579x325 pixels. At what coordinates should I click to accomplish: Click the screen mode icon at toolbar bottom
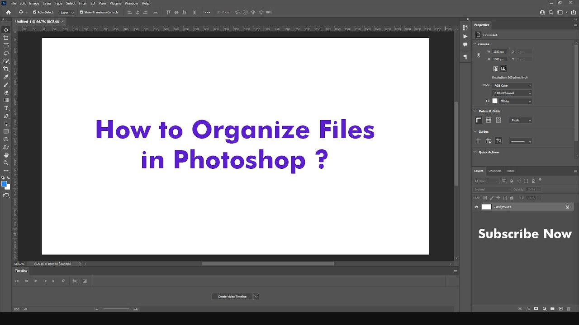point(6,195)
